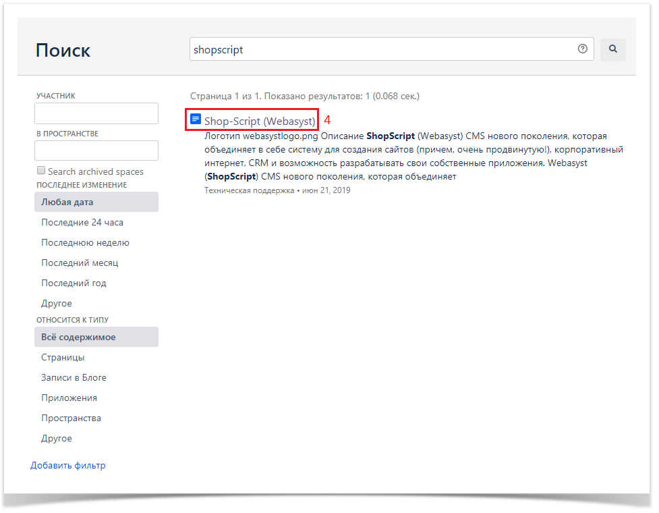Filter by Последние 24 часа
This screenshot has width=659, height=513.
pyautogui.click(x=82, y=222)
